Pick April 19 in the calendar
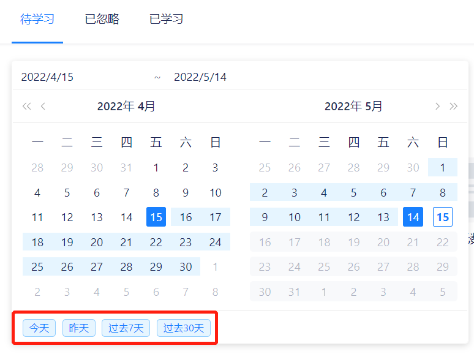Image resolution: width=474 pixels, height=354 pixels. point(67,242)
